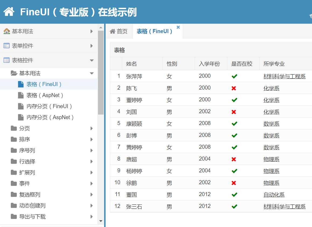Image resolution: width=312 pixels, height=227 pixels.
Task: Click the house icon beside 基本用法 menu
Action: pos(6,31)
